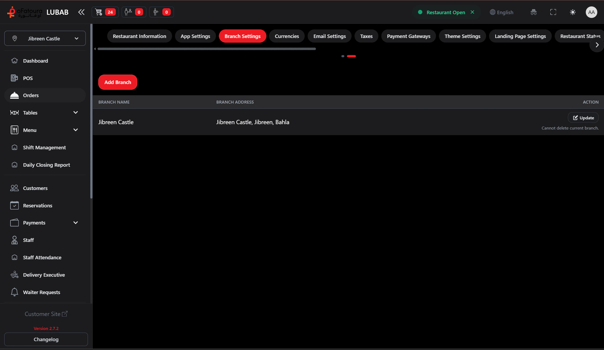Click the carousel pagination first dot
This screenshot has width=604, height=350.
coord(343,56)
